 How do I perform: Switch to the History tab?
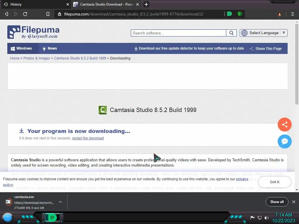(x=35, y=4)
